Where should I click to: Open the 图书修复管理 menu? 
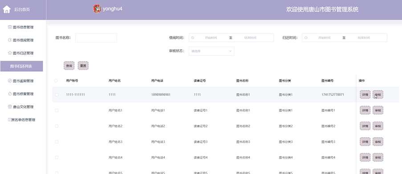click(23, 94)
